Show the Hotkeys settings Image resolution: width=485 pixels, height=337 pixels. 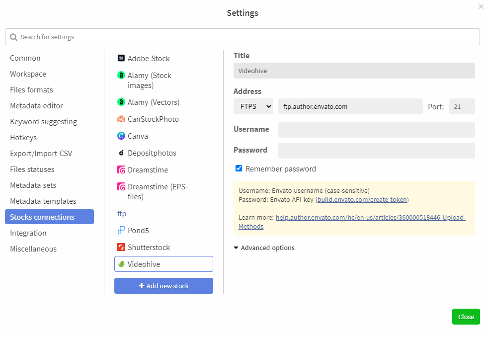click(23, 138)
